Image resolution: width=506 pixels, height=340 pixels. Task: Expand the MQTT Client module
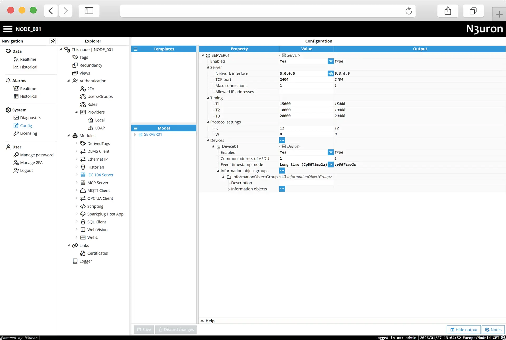tap(76, 190)
